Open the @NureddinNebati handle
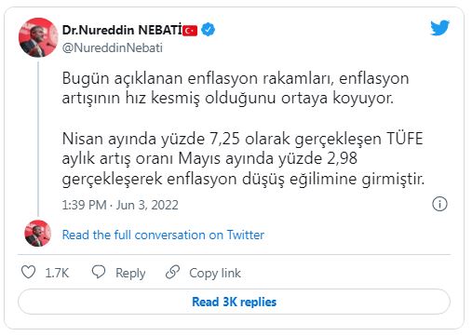Viewport: 472px width, 336px height. coord(113,47)
